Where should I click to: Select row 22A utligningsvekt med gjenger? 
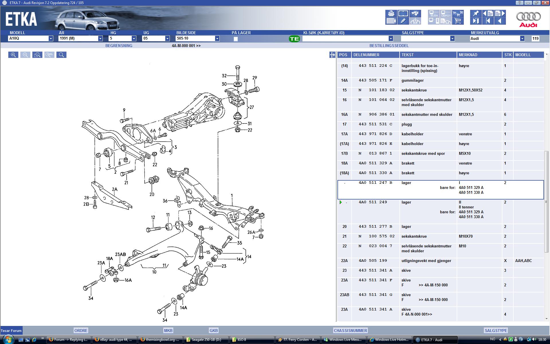(x=441, y=263)
